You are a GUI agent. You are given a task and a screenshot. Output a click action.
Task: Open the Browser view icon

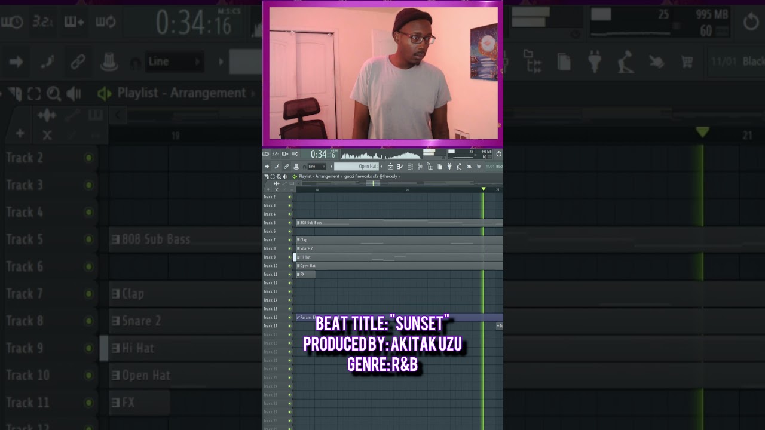(x=430, y=167)
